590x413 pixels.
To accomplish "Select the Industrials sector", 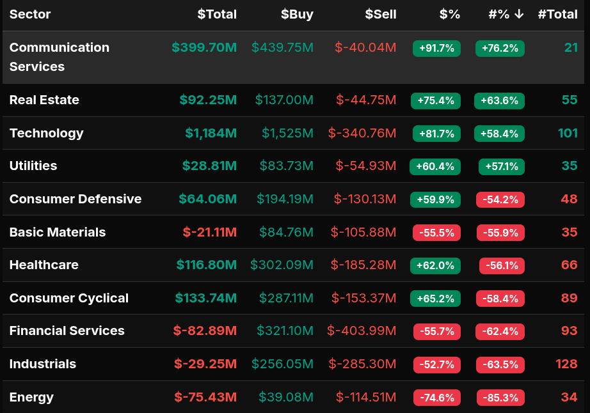I will pos(43,364).
